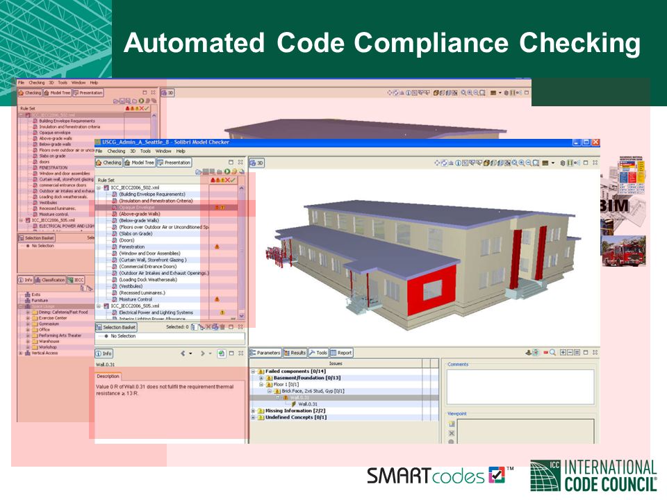Open the Tools menu in front window menu bar
667x500 pixels.
pos(145,151)
